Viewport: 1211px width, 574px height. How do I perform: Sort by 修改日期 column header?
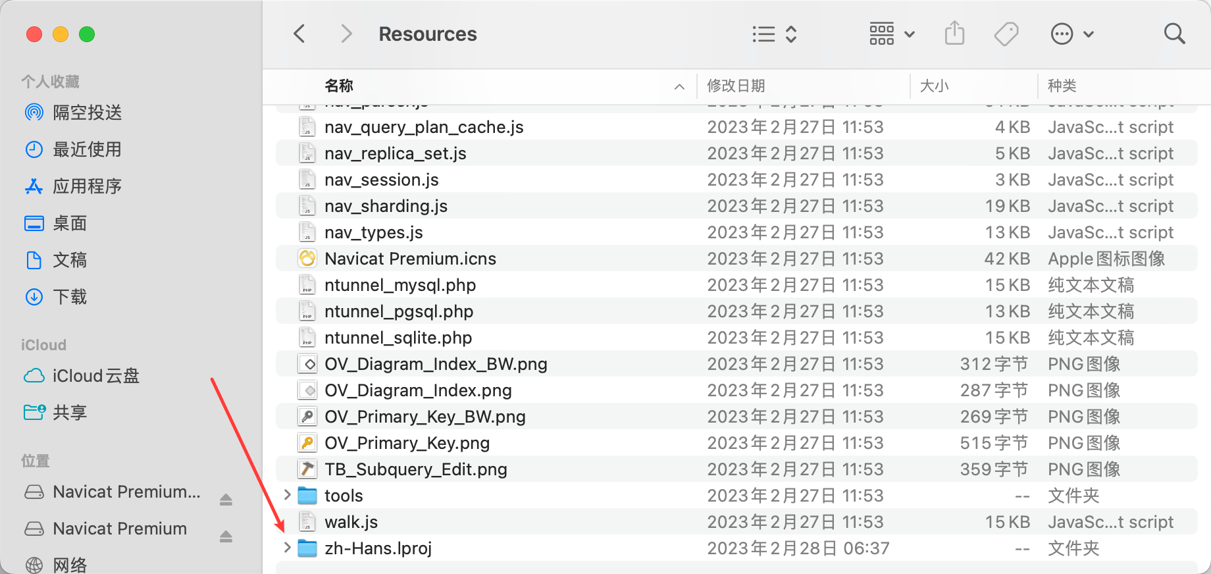(736, 86)
